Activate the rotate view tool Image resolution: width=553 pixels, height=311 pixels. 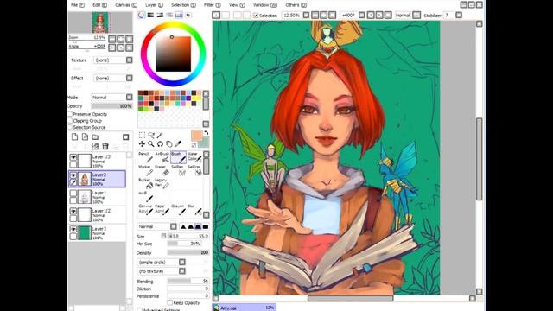[160, 144]
